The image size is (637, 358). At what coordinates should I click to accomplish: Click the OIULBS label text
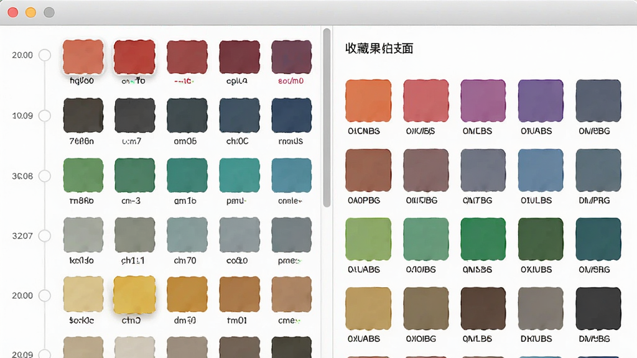point(536,200)
